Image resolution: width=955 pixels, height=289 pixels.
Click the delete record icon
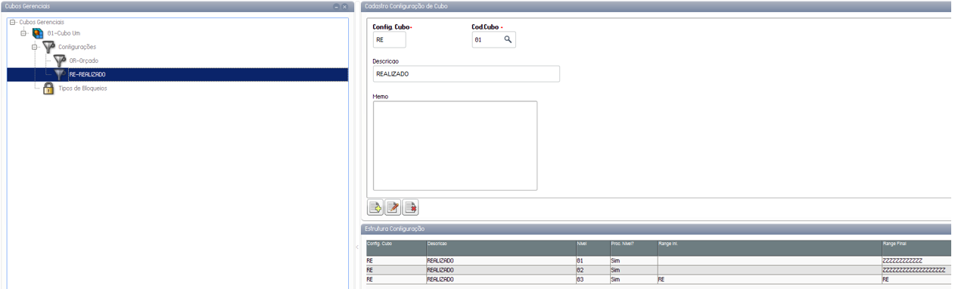click(x=410, y=207)
